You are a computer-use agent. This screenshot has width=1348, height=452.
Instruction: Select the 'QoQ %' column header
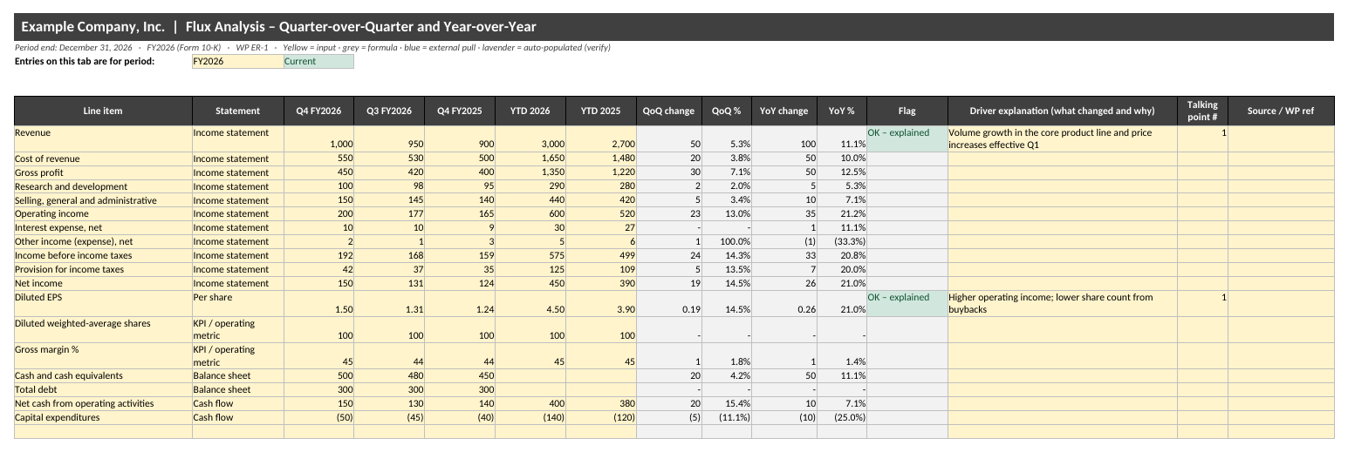tap(727, 111)
